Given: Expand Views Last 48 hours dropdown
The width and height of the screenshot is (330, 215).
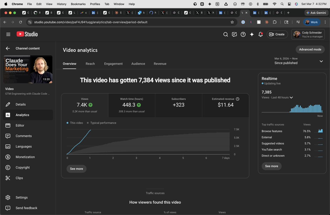Looking at the screenshot, I should 277,97.
